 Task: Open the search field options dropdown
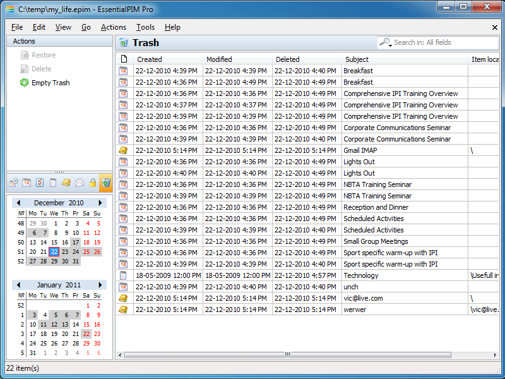tap(386, 43)
